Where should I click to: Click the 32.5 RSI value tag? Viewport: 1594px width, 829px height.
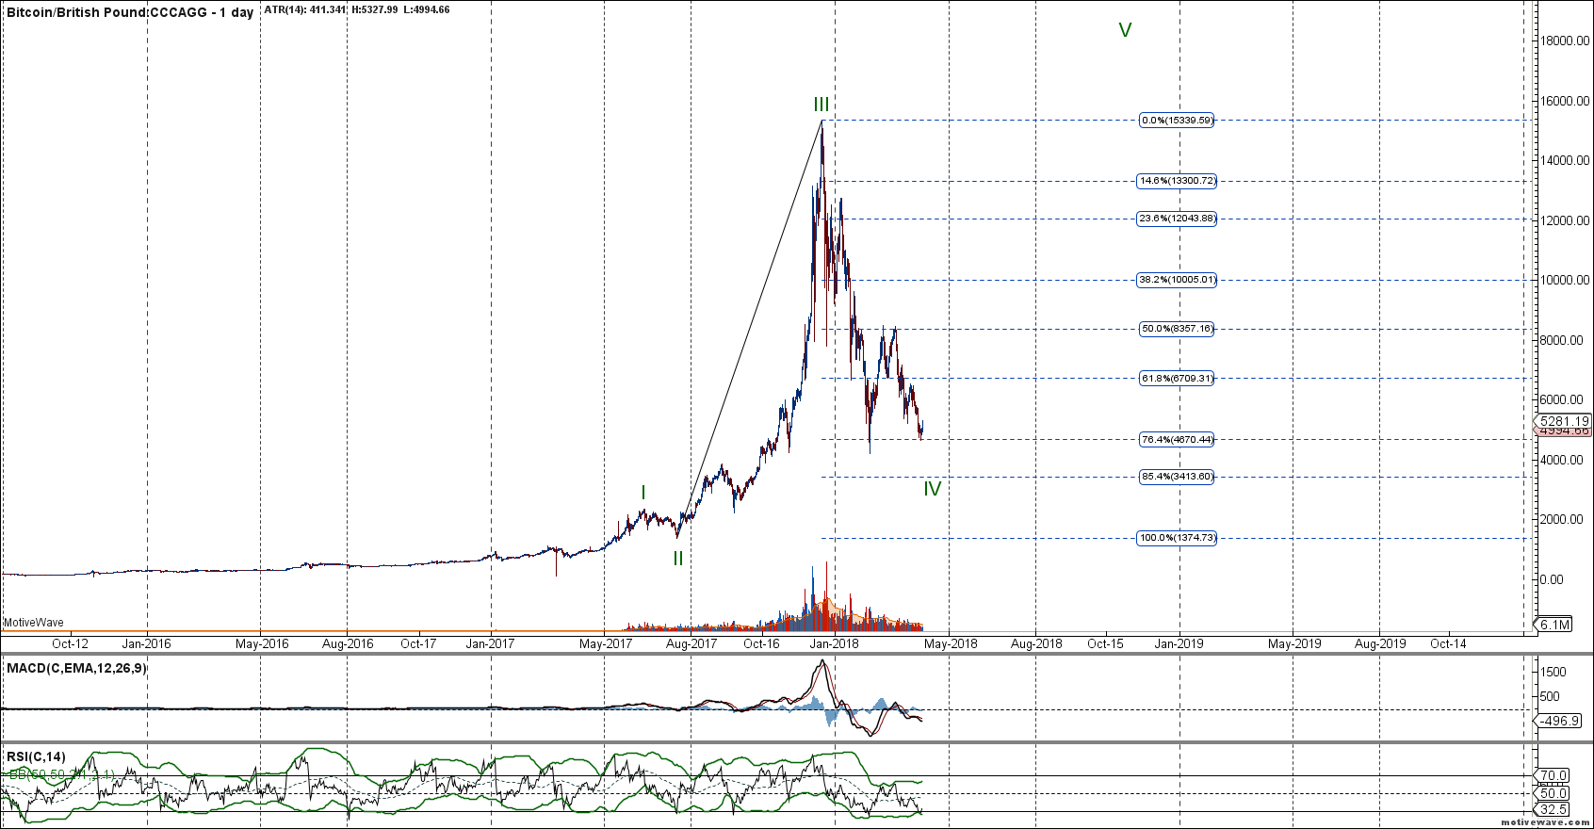[1553, 810]
